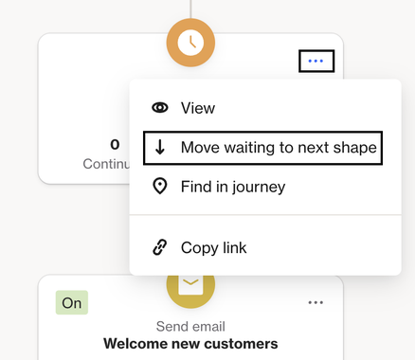Screen dimensions: 415x360
Task: Click the 0 count on wait card
Action: (x=115, y=145)
